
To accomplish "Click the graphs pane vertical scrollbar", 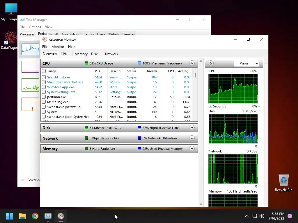I will point(266,123).
